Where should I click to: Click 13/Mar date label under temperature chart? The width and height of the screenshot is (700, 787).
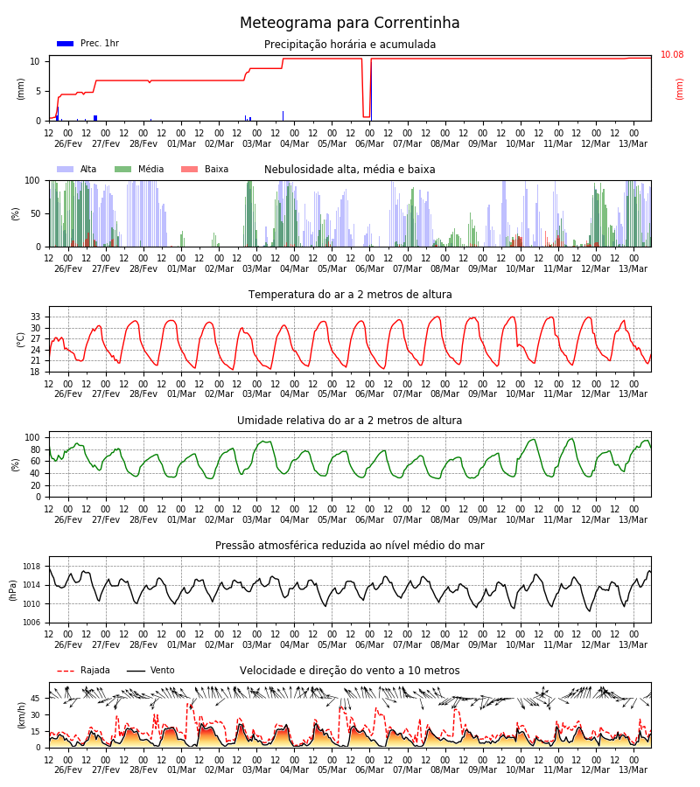[x=633, y=394]
